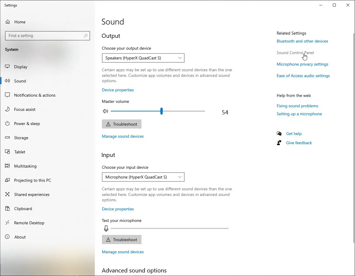
Task: Click the Projecting to this PC icon
Action: [x=8, y=180]
